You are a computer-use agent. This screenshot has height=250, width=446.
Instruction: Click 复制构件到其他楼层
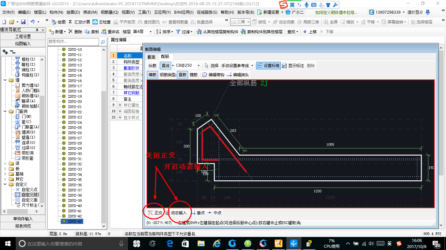[x=262, y=32]
